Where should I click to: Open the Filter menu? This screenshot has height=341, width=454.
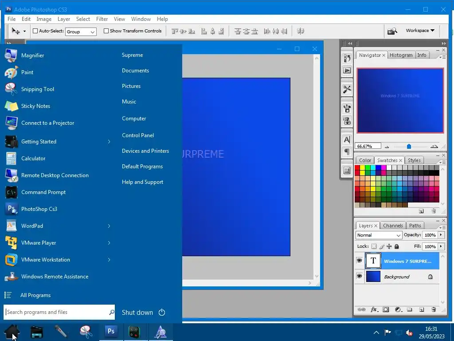pyautogui.click(x=102, y=19)
